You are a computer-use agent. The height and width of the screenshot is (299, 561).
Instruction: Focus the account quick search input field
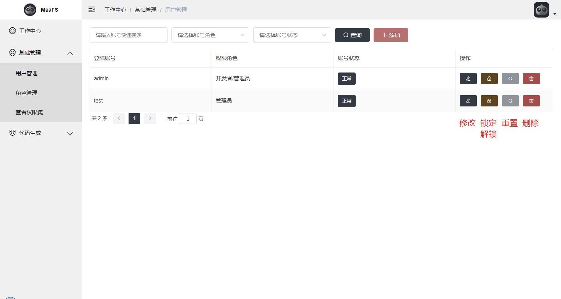pyautogui.click(x=128, y=35)
